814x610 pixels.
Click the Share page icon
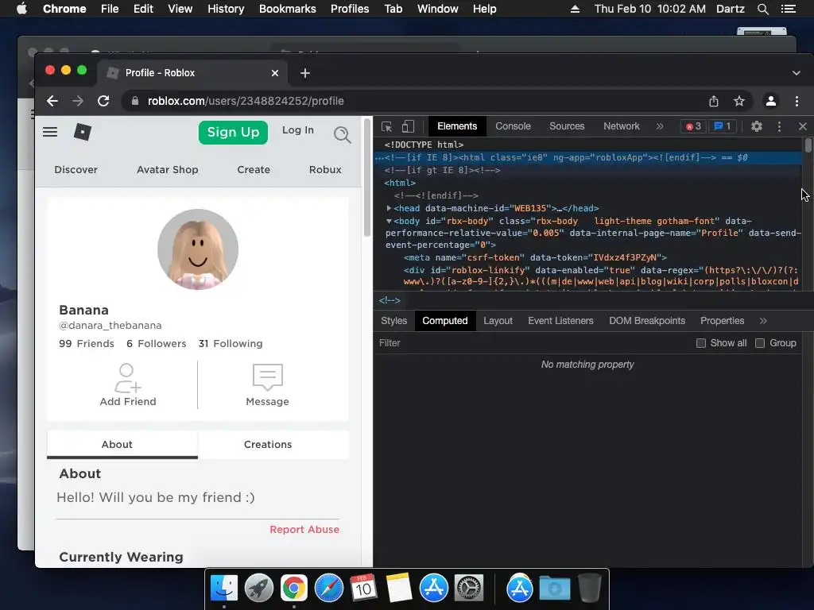tap(714, 101)
